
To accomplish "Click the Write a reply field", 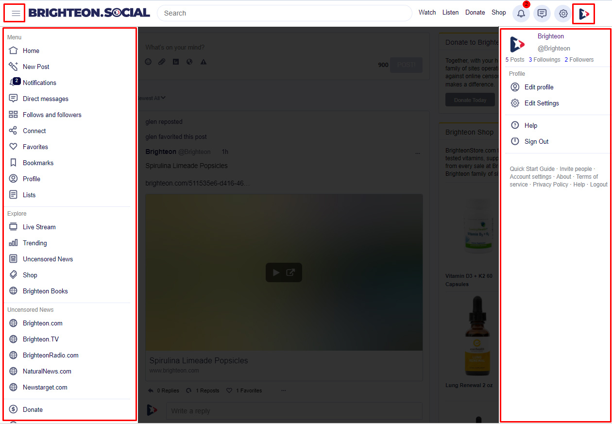I will 294,411.
